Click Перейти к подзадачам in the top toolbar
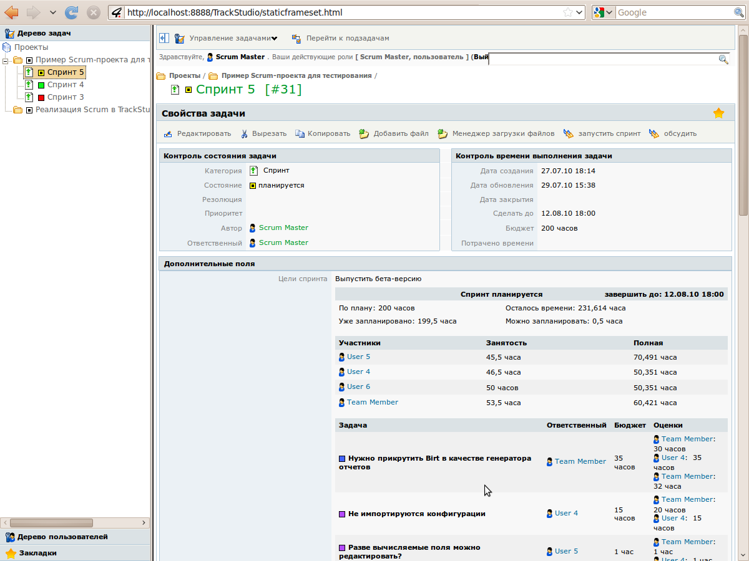This screenshot has height=561, width=749. [347, 38]
